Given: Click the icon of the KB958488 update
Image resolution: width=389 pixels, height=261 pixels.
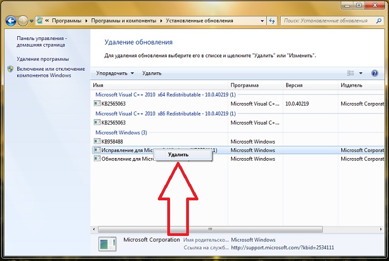Looking at the screenshot, I should (x=97, y=141).
